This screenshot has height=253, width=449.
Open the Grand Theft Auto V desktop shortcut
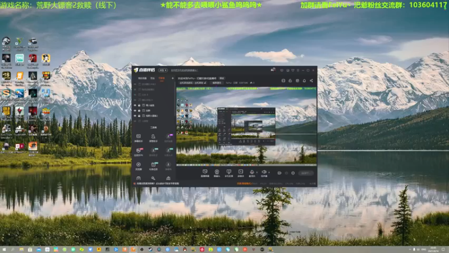coord(20,44)
